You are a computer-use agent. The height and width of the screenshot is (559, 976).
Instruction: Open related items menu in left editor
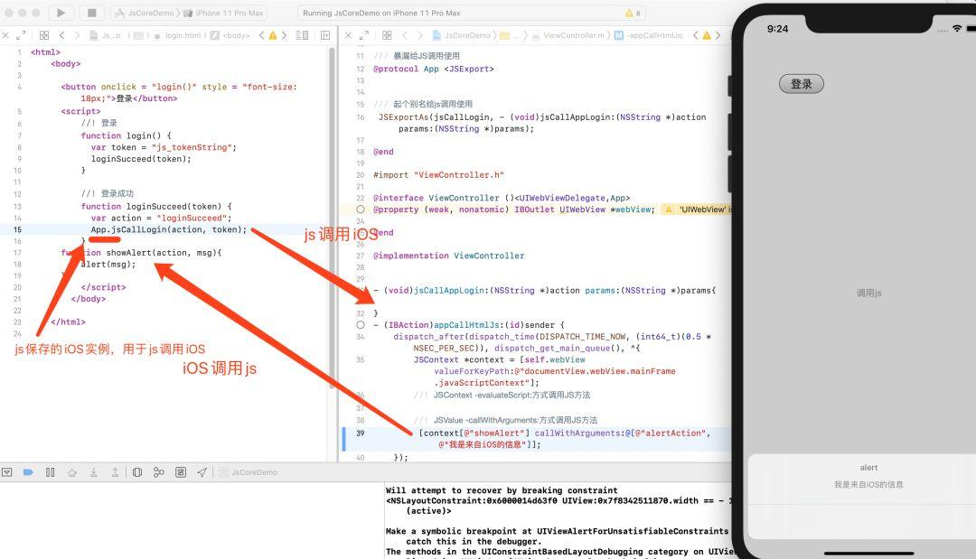(x=44, y=35)
